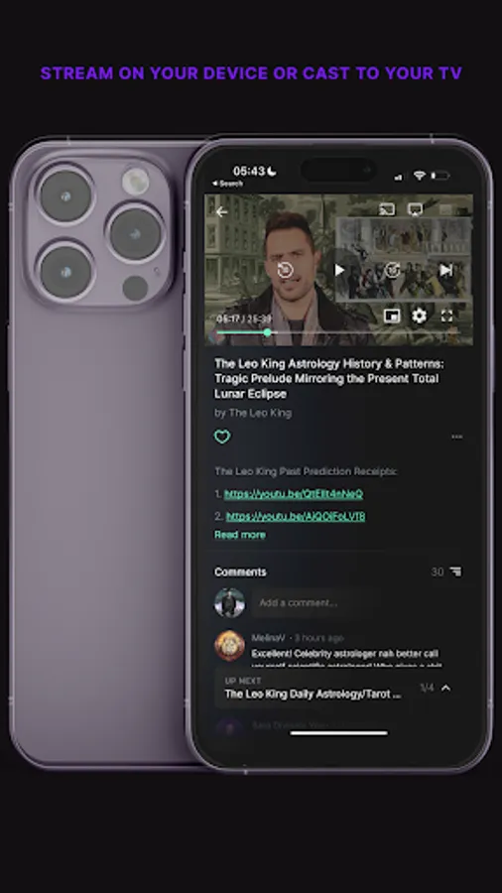Expand description with Read more
The image size is (502, 893).
tap(240, 535)
